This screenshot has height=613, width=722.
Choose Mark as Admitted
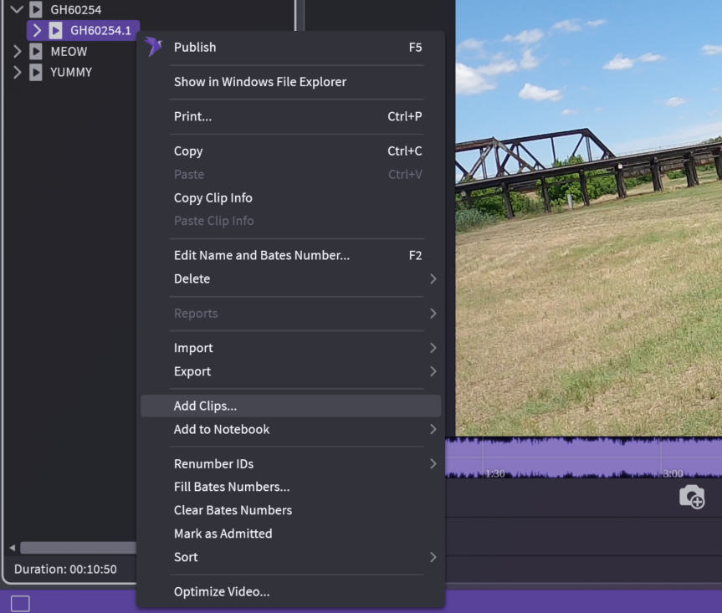coord(223,534)
